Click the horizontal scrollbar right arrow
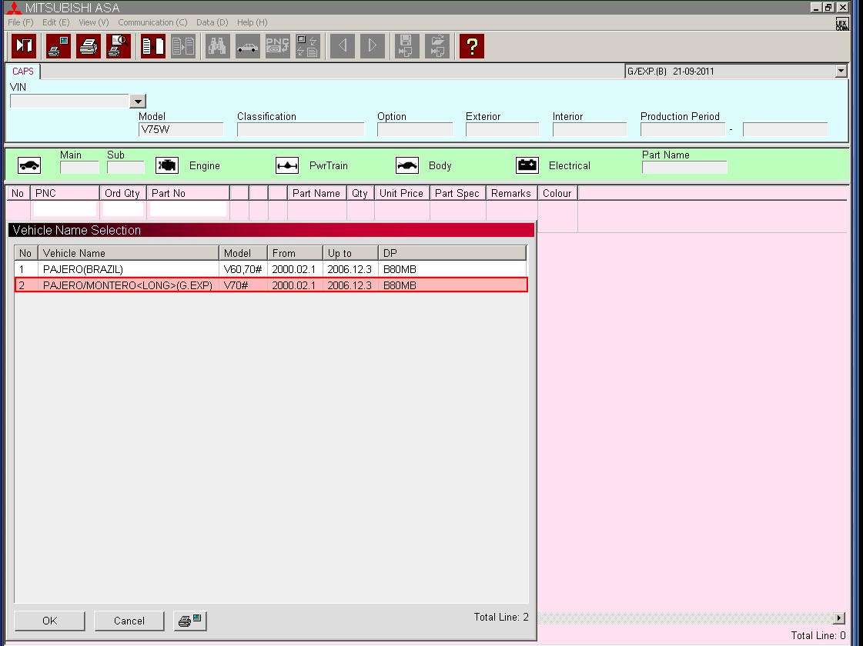The width and height of the screenshot is (863, 646). click(x=839, y=618)
